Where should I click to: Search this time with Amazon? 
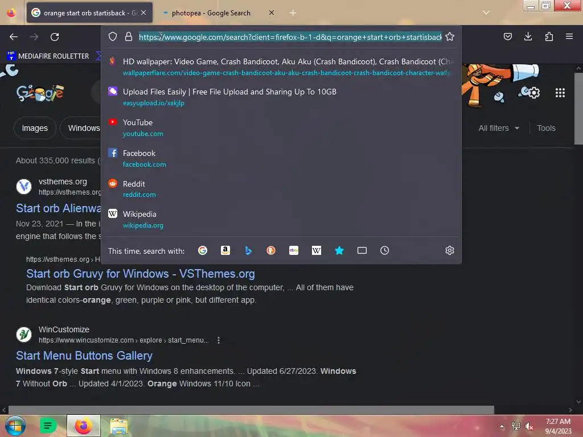225,250
